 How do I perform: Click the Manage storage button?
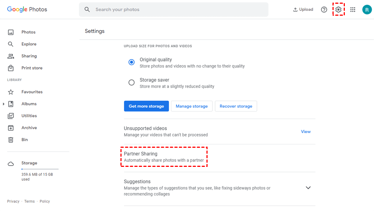191,106
